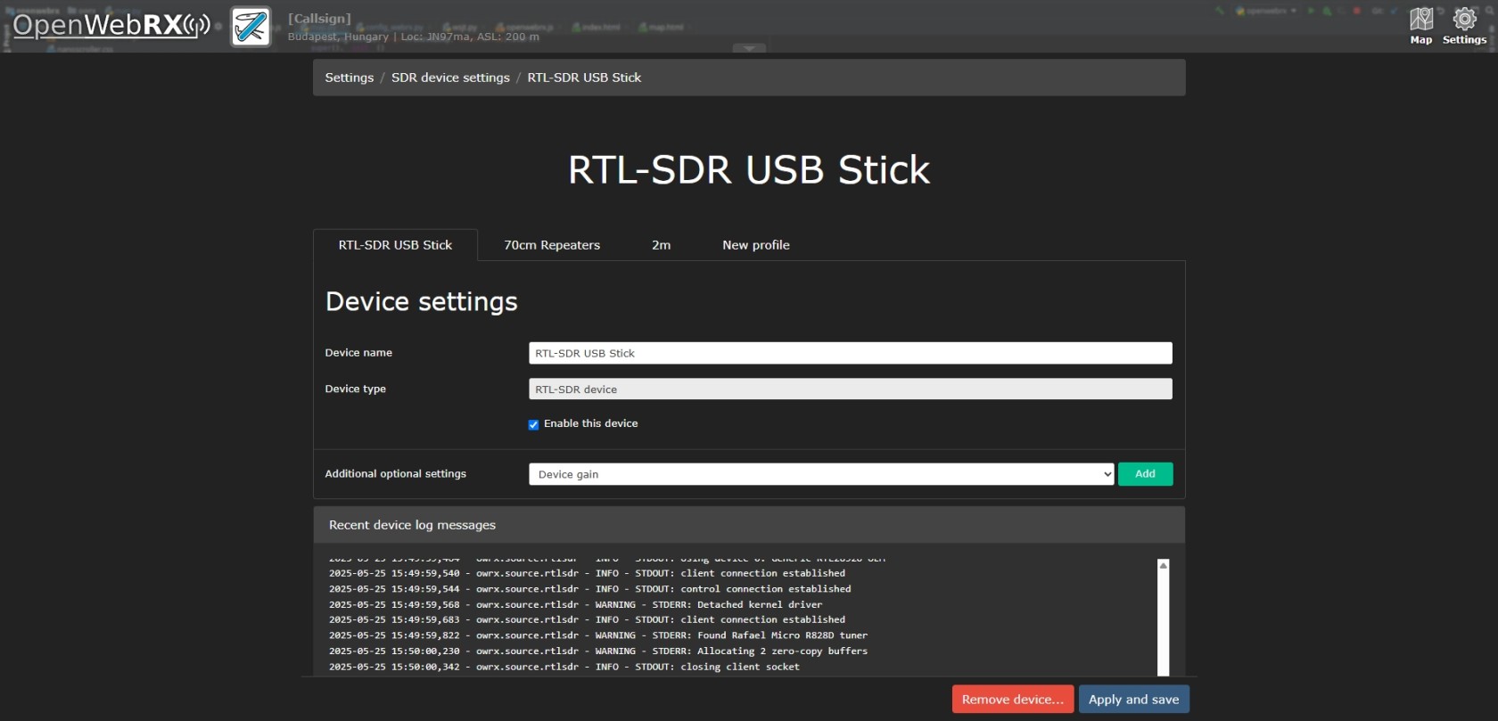Click the Recent device log messages header
The height and width of the screenshot is (721, 1498).
point(749,525)
